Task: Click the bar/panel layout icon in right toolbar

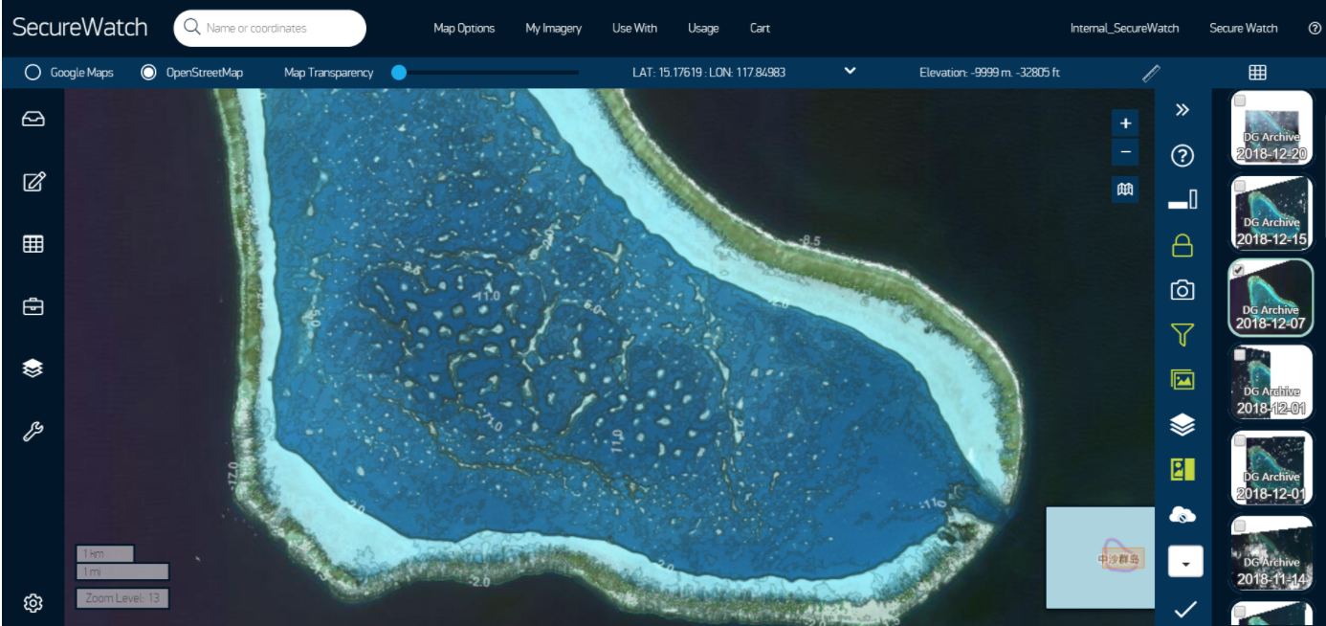Action: [1182, 200]
